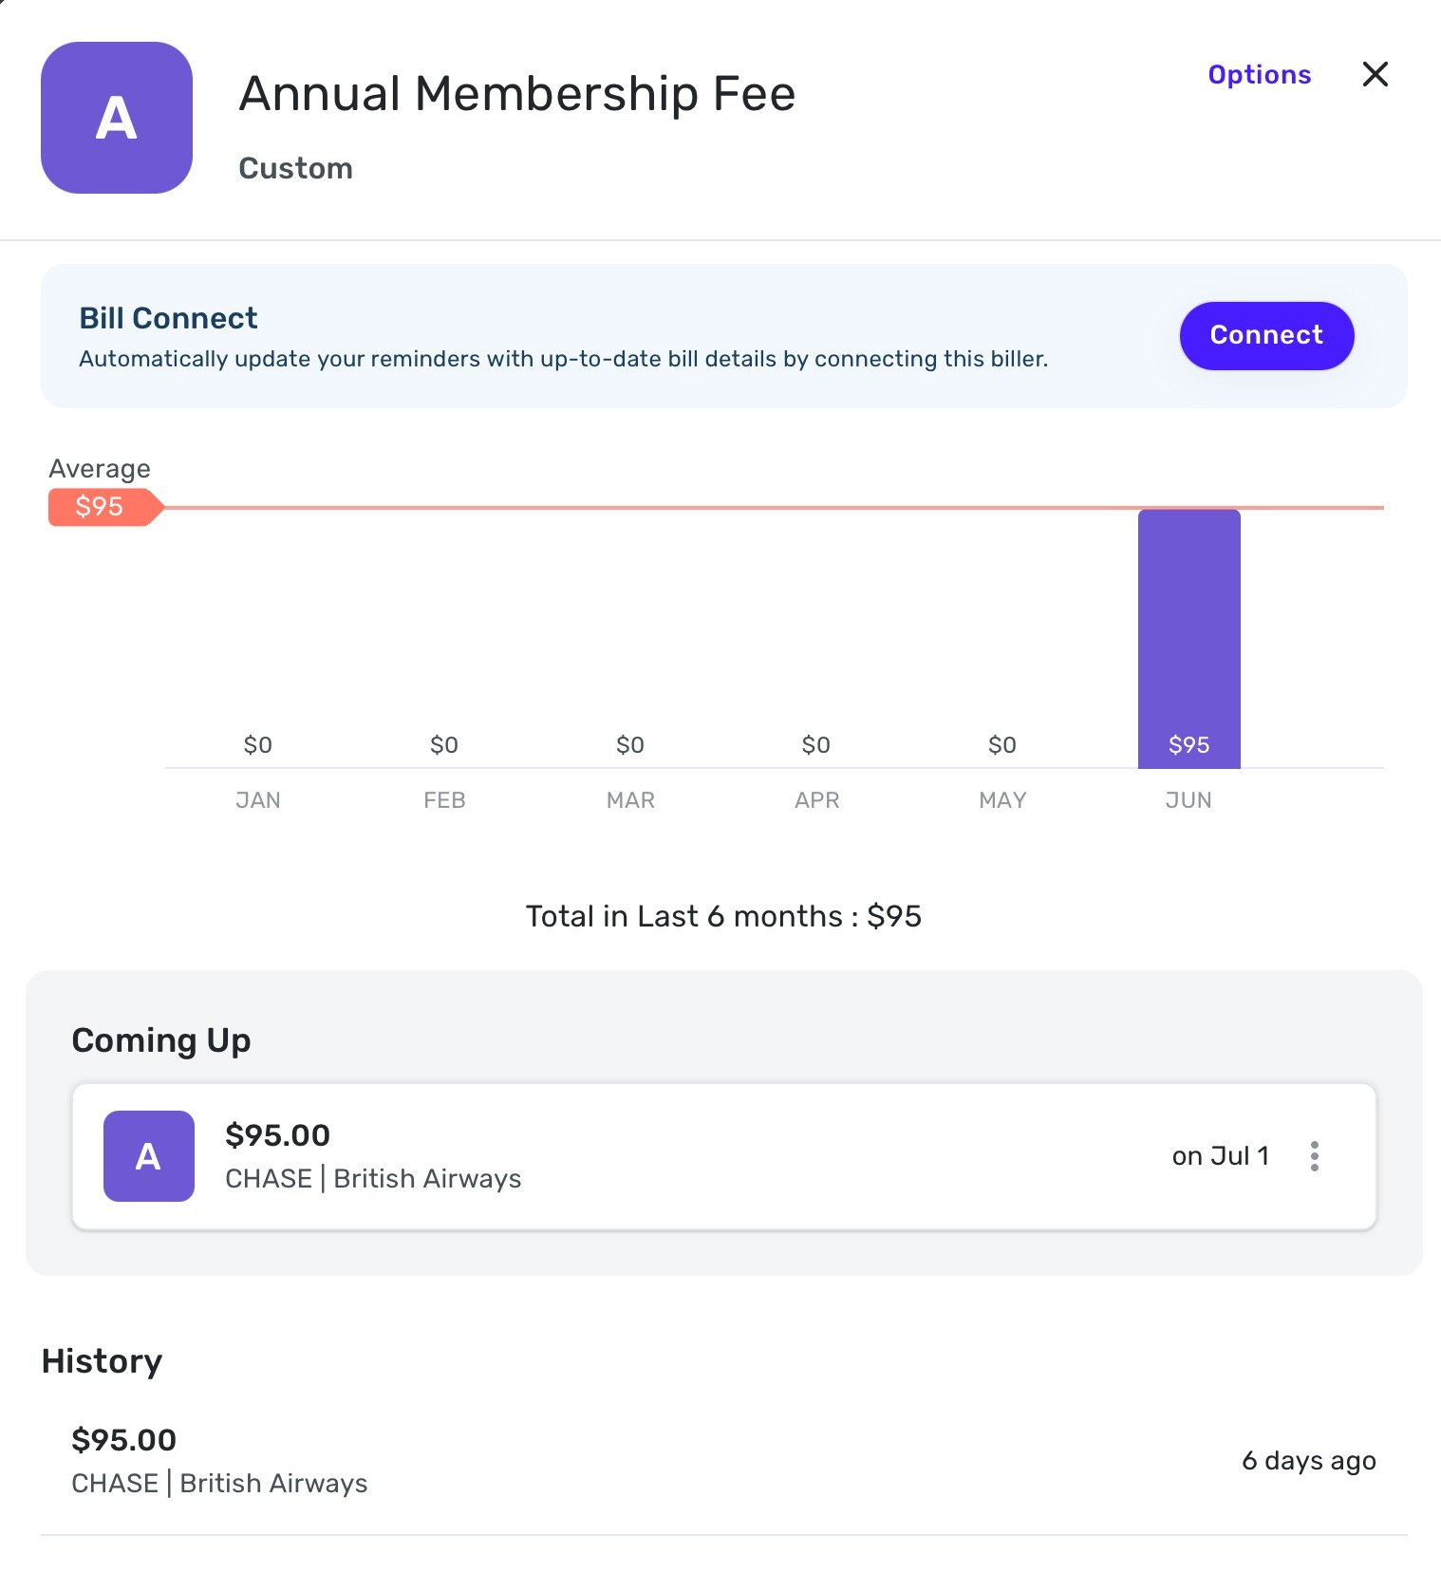
Task: Click the JUN month label
Action: tap(1188, 800)
